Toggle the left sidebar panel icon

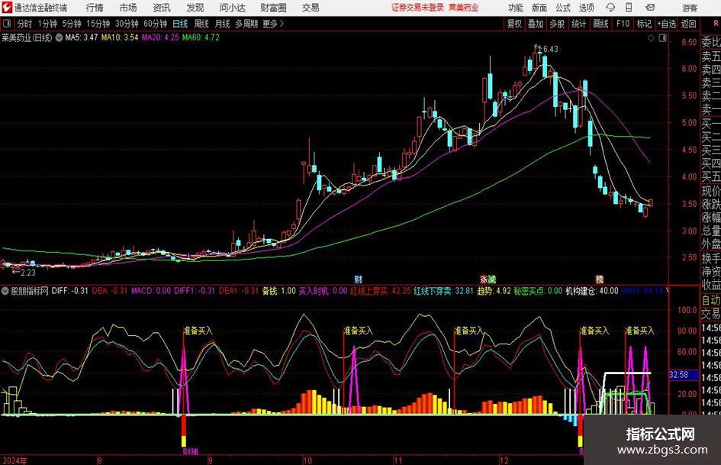[6, 24]
